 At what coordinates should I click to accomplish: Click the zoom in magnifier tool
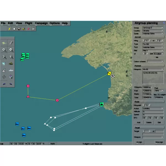(4, 50)
